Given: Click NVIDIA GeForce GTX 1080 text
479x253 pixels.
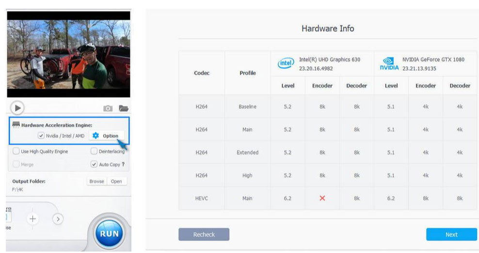Looking at the screenshot, I should (x=433, y=60).
